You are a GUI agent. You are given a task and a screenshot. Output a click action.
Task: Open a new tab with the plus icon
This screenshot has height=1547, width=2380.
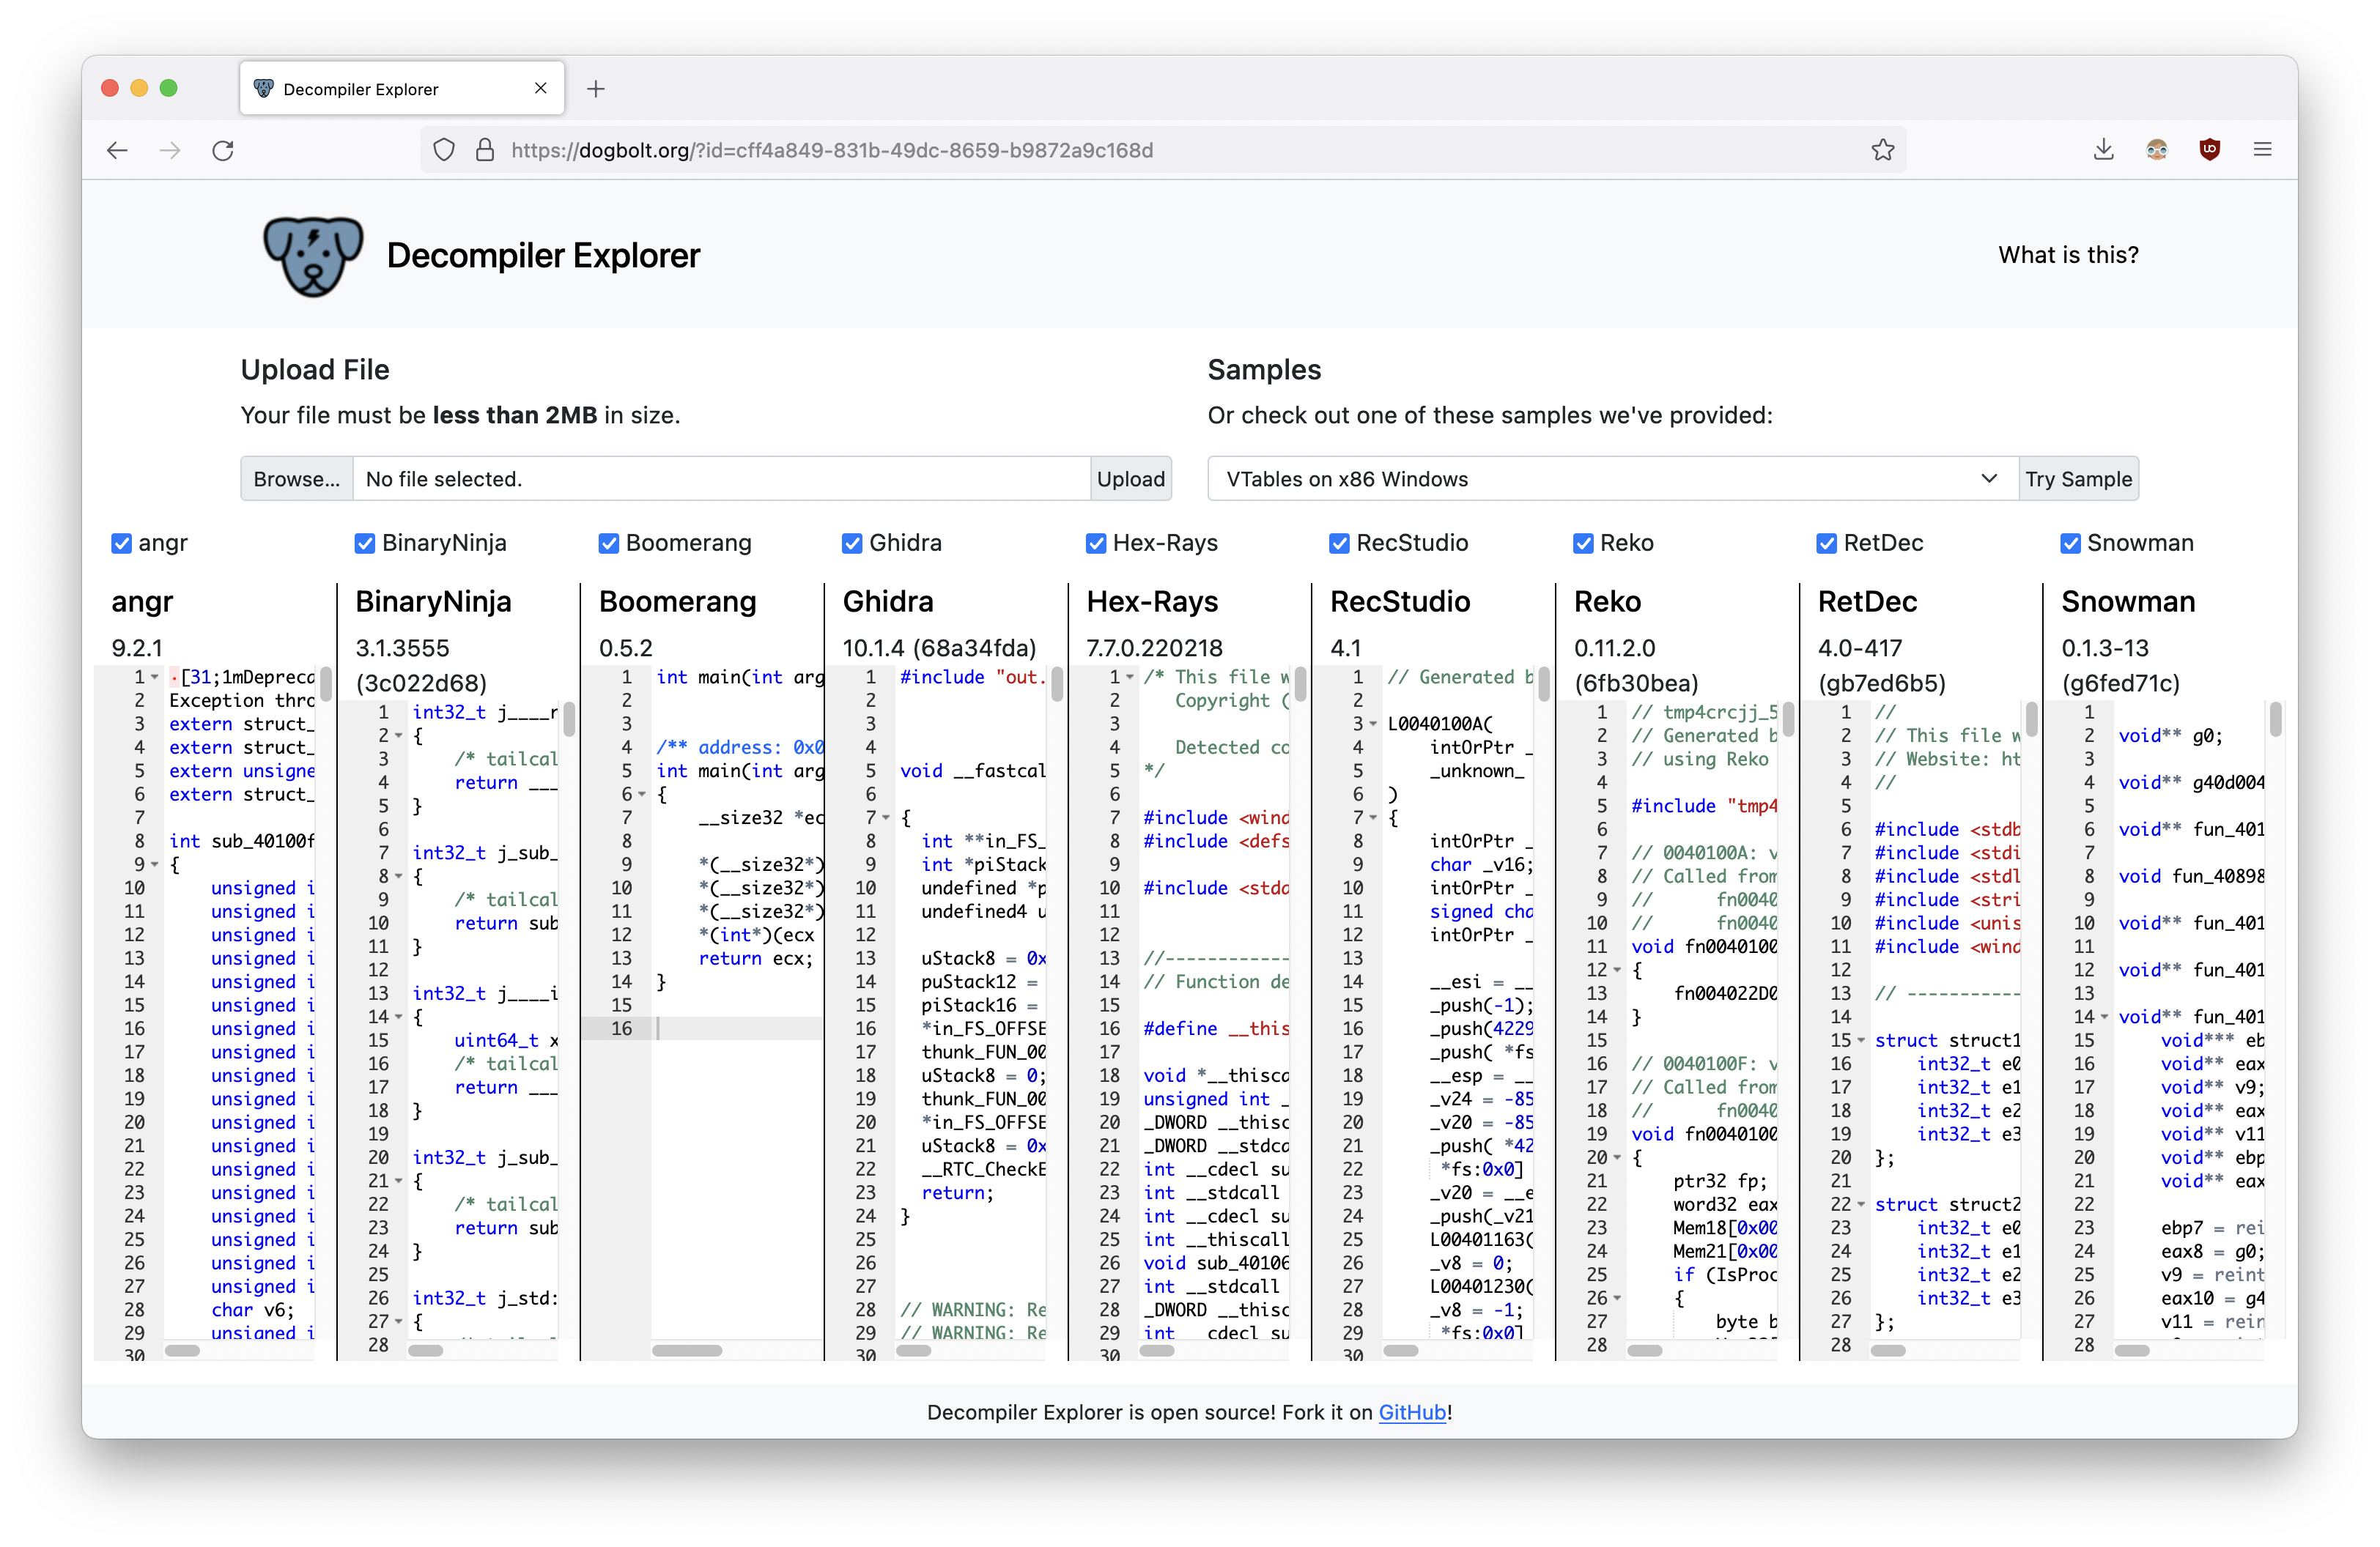pos(596,89)
